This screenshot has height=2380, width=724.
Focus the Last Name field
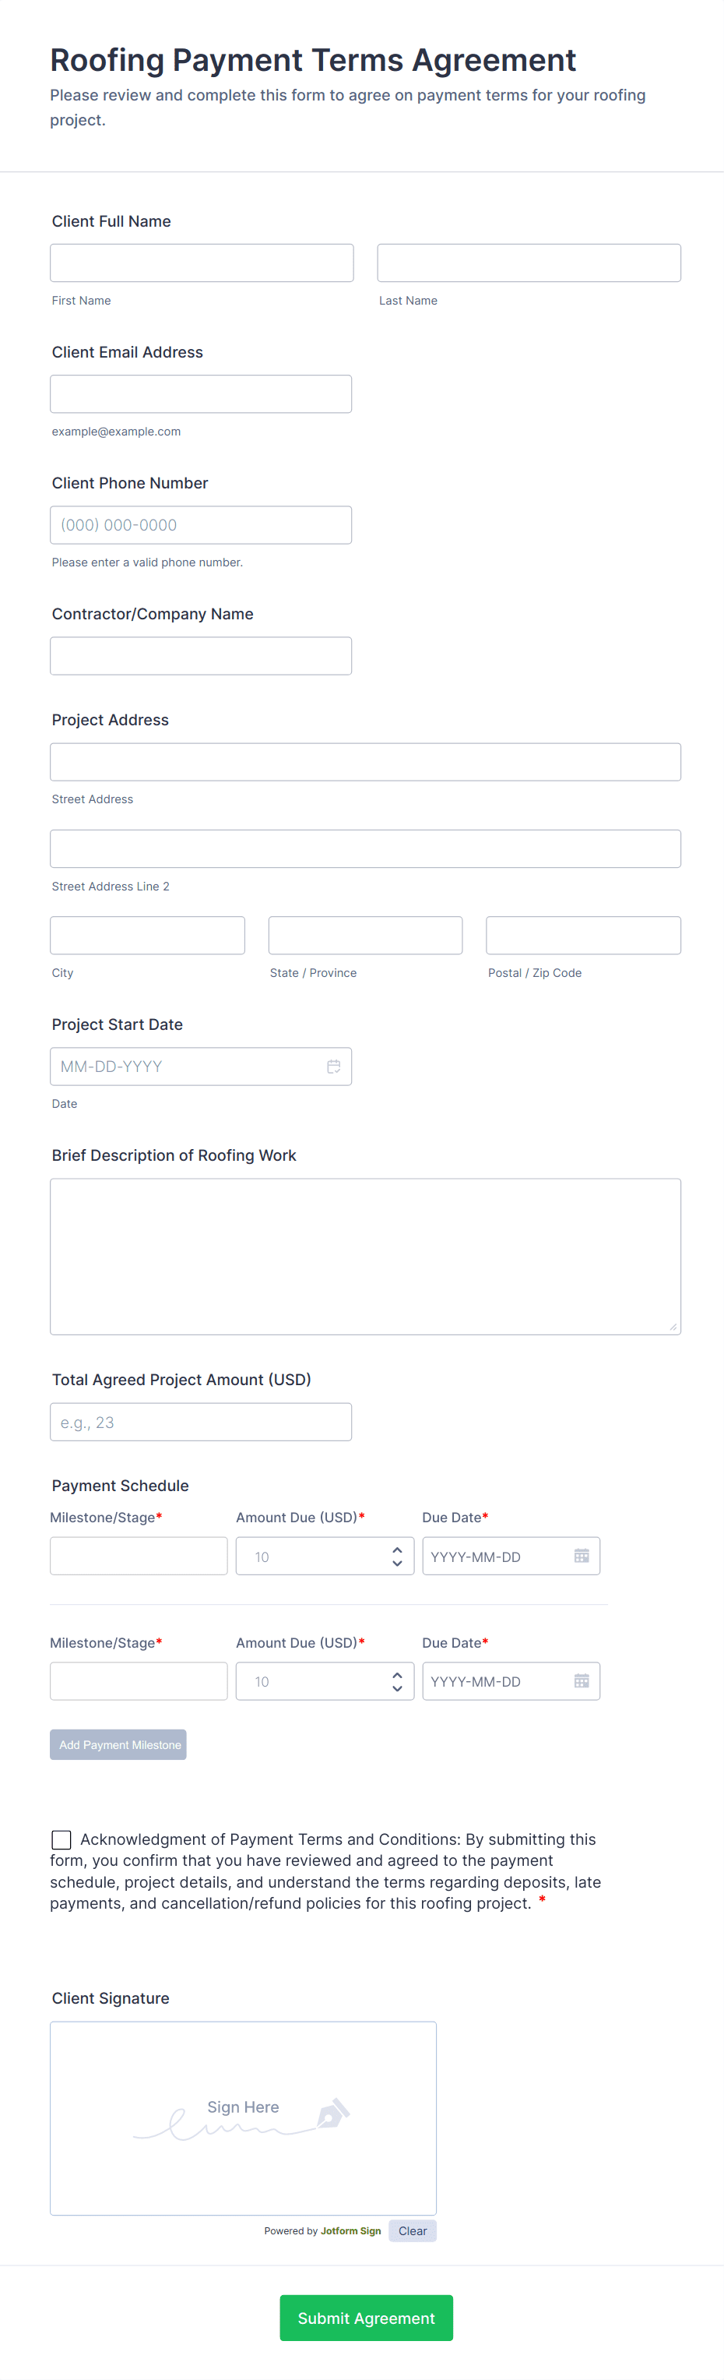529,263
